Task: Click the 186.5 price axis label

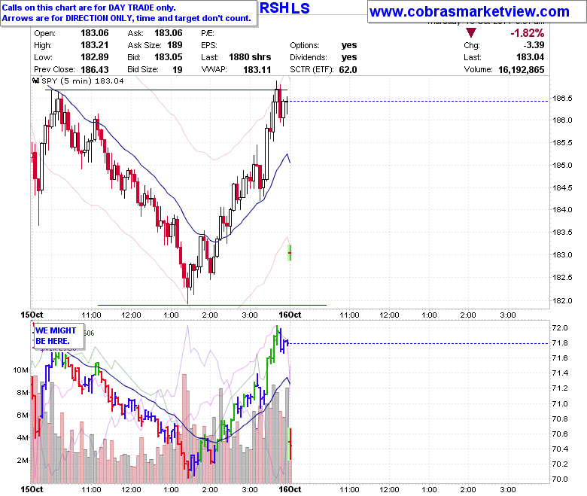Action: click(x=562, y=99)
